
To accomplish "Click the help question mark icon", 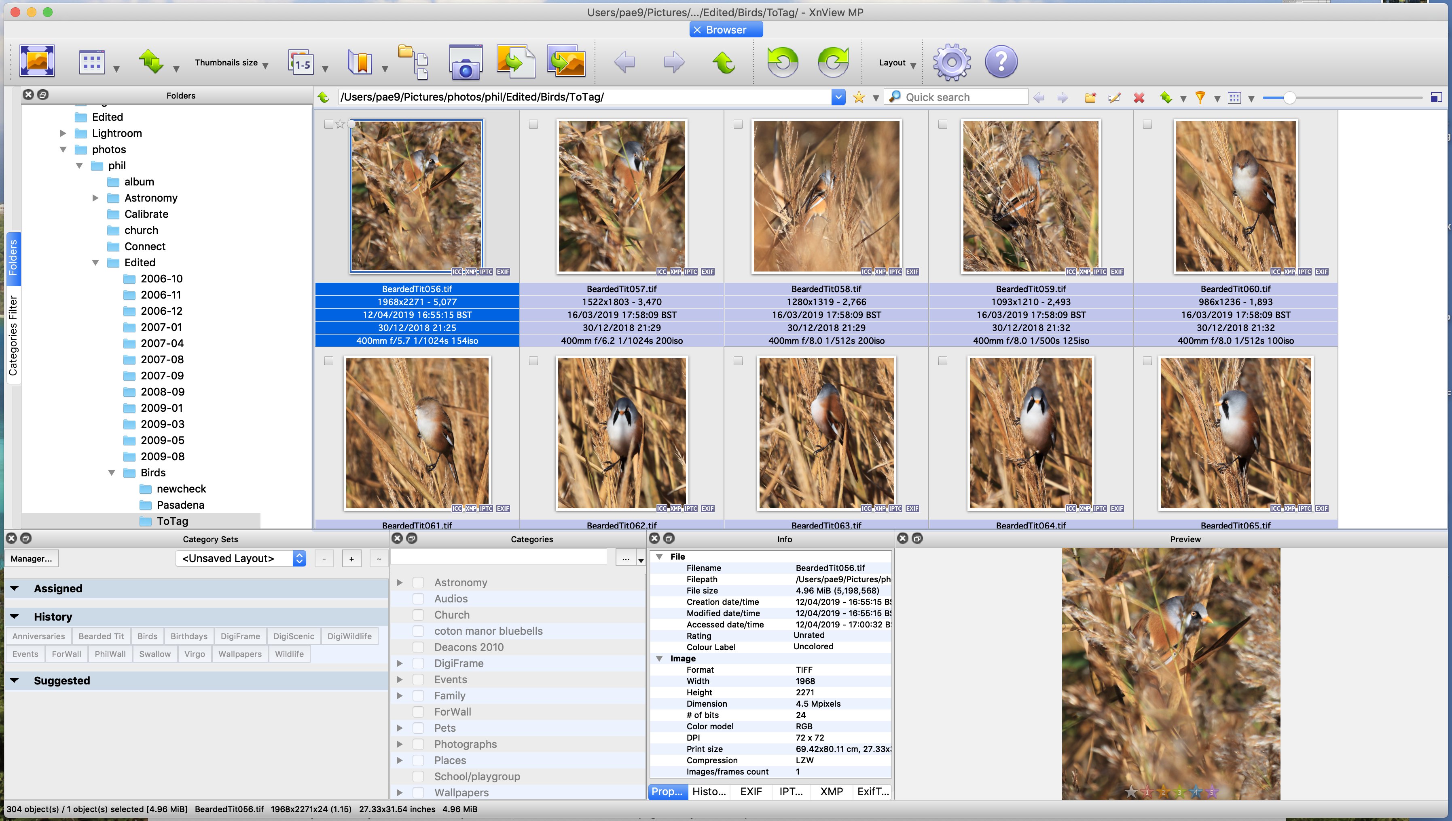I will pyautogui.click(x=1001, y=62).
